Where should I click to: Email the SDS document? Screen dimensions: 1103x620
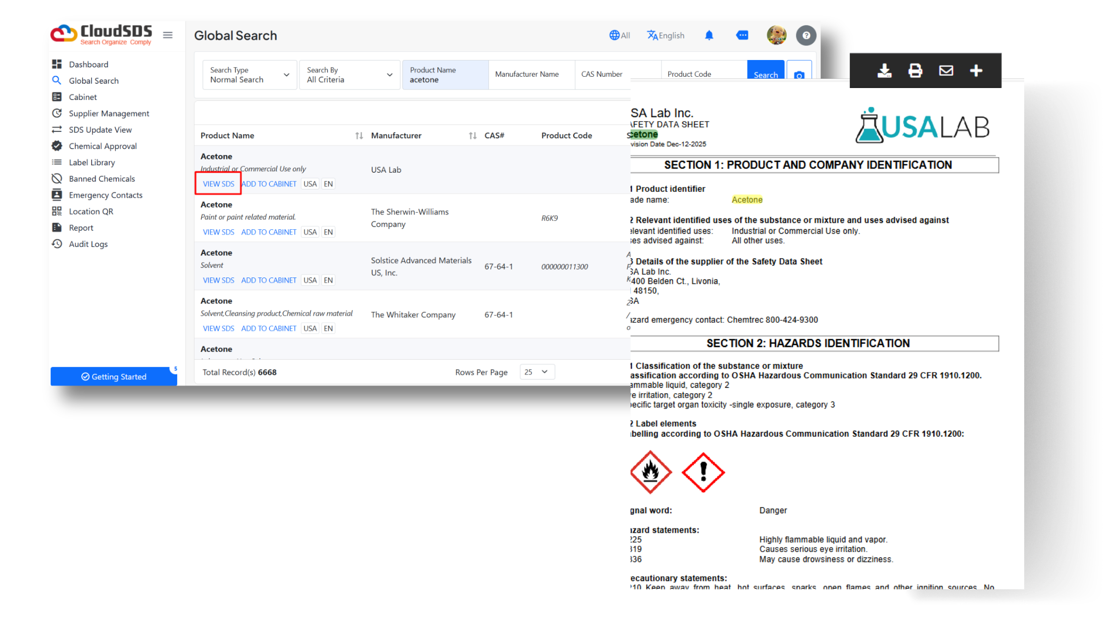[x=946, y=71]
